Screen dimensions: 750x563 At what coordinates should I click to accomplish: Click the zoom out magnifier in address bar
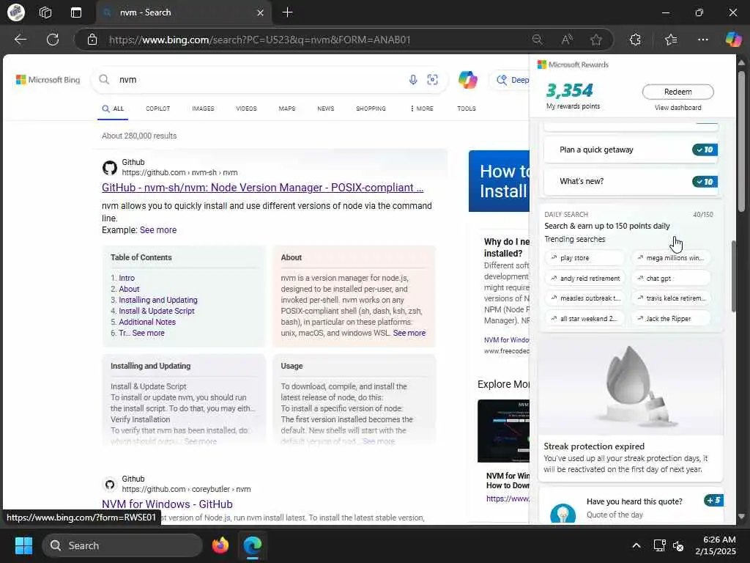click(538, 40)
